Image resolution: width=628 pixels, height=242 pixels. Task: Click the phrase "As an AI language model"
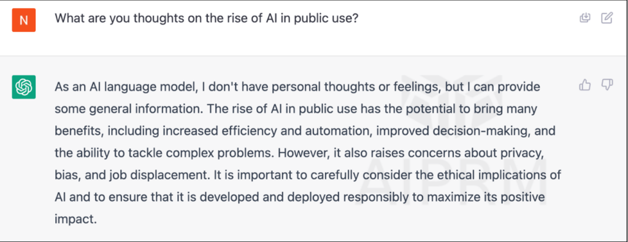coord(125,87)
